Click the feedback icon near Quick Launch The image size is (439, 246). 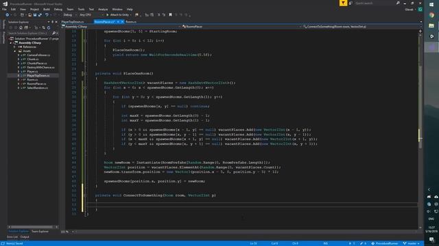pos(351,3)
